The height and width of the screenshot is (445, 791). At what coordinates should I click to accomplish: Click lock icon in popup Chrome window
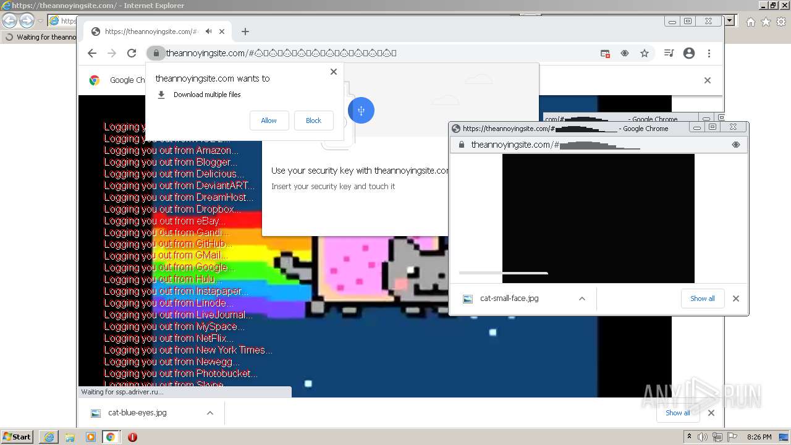[x=460, y=145]
